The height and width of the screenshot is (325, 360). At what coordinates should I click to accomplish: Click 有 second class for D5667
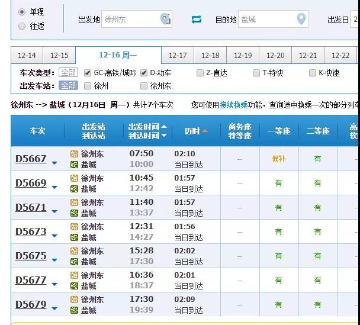pos(318,159)
